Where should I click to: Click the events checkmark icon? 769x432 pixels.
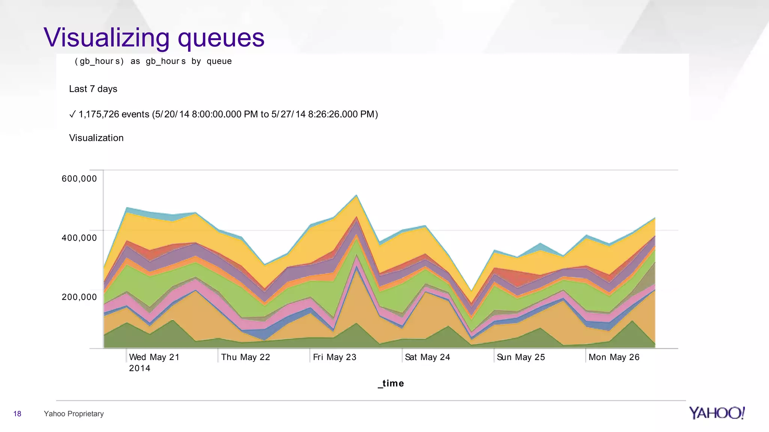coord(72,114)
